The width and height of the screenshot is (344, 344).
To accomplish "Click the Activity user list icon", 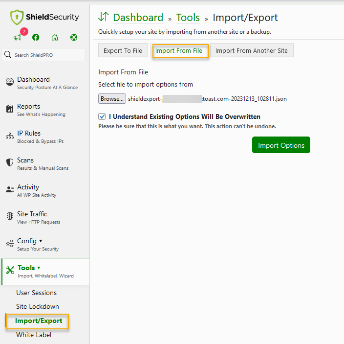I will pyautogui.click(x=10, y=189).
